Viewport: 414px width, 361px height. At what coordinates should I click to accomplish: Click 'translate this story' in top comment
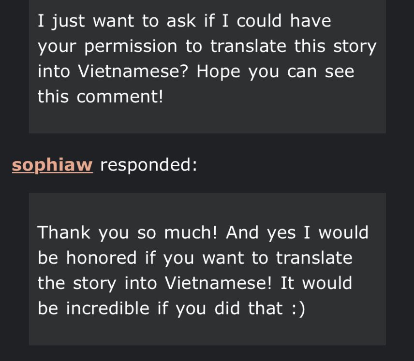click(x=293, y=46)
